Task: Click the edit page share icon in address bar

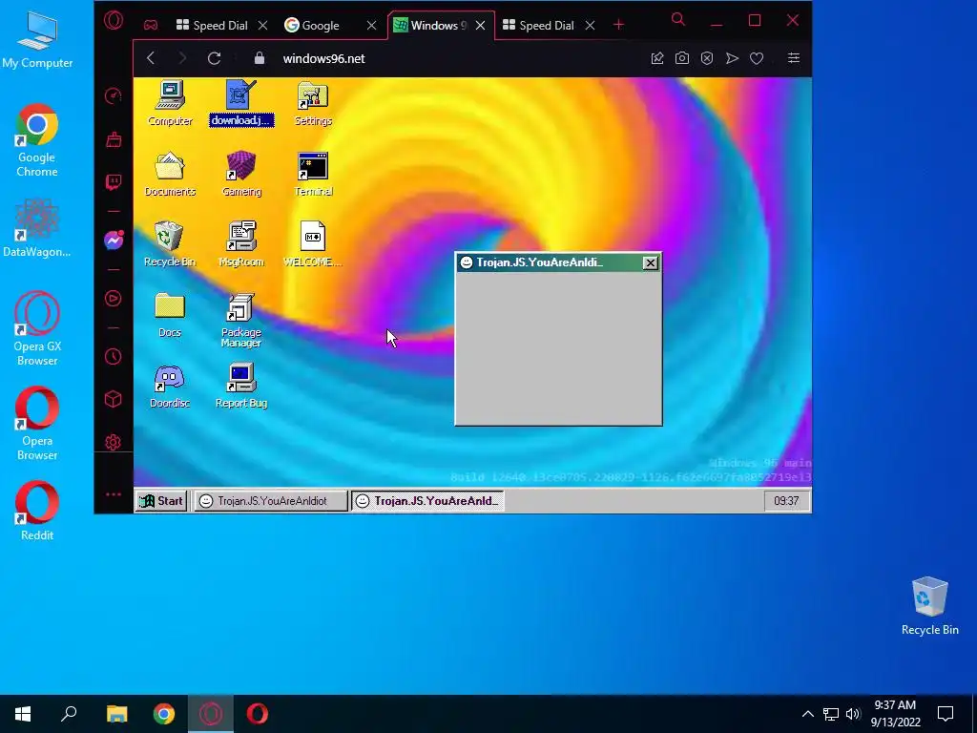Action: pos(657,58)
